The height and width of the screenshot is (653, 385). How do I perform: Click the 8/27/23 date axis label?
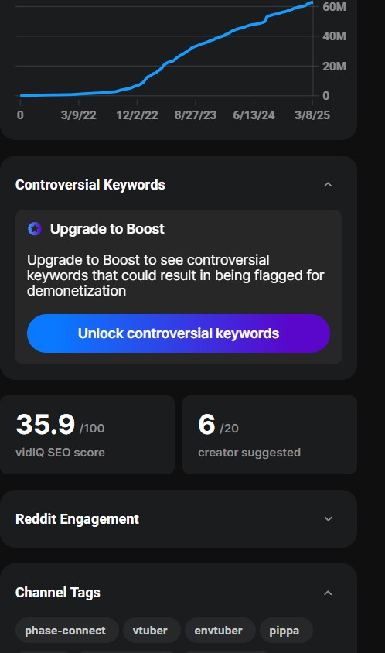click(x=195, y=115)
